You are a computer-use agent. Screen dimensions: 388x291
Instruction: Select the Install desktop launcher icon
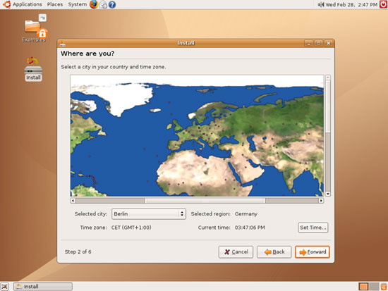coord(33,69)
